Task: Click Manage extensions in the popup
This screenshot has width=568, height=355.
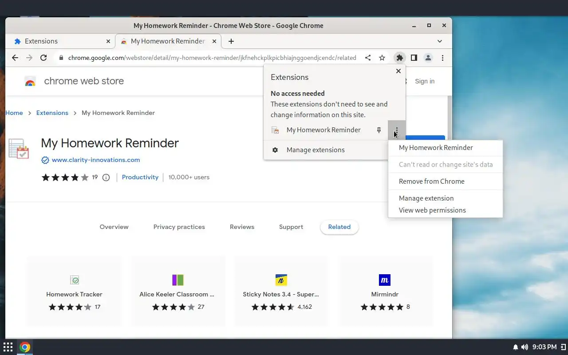Action: (x=326, y=150)
